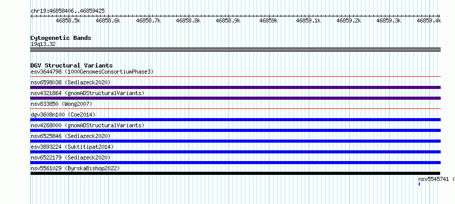Image resolution: width=455 pixels, height=204 pixels.
Task: Click the small blue nsv5545741 variant mark
Action: click(x=419, y=184)
